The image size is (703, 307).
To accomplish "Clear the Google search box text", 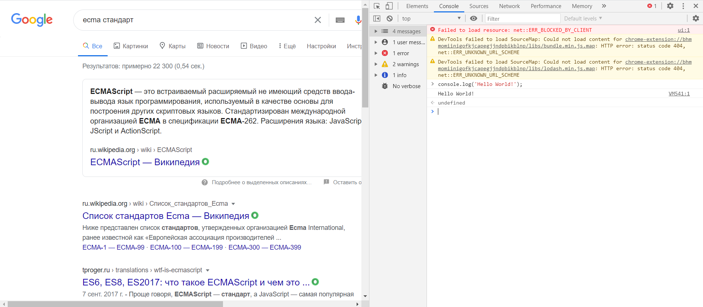I will [318, 20].
